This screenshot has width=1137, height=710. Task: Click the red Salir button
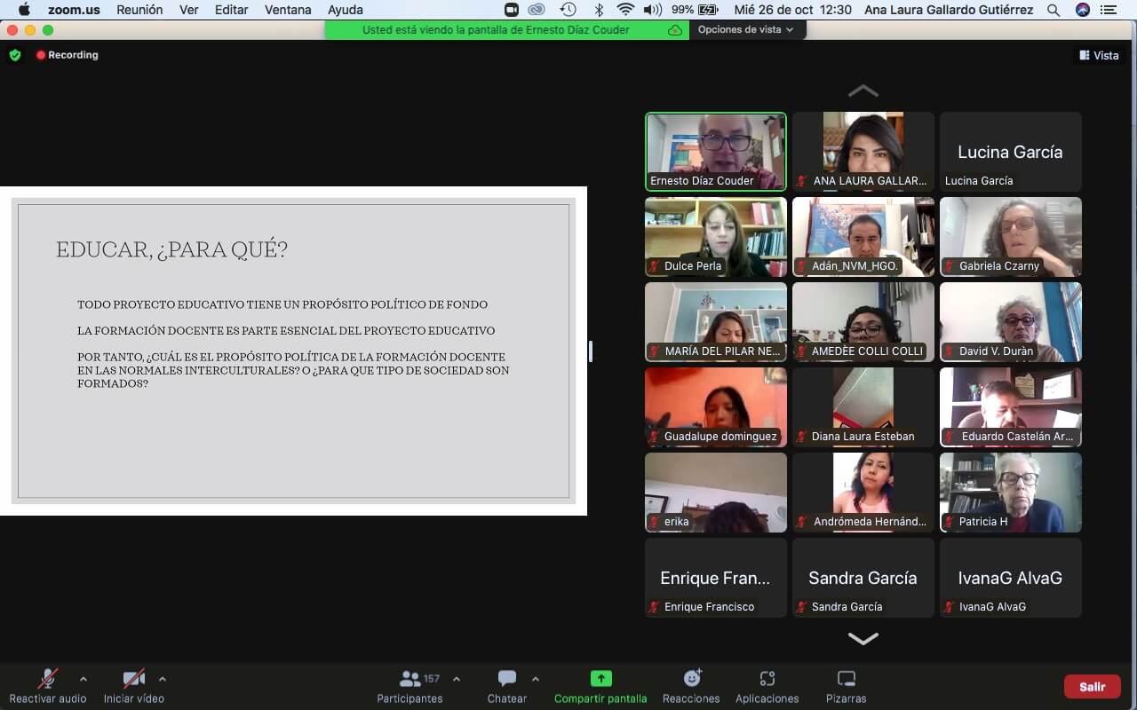click(x=1092, y=686)
